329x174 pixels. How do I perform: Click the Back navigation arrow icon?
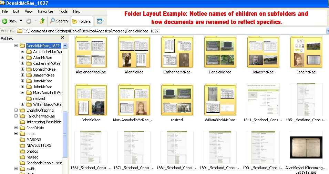pos(5,21)
